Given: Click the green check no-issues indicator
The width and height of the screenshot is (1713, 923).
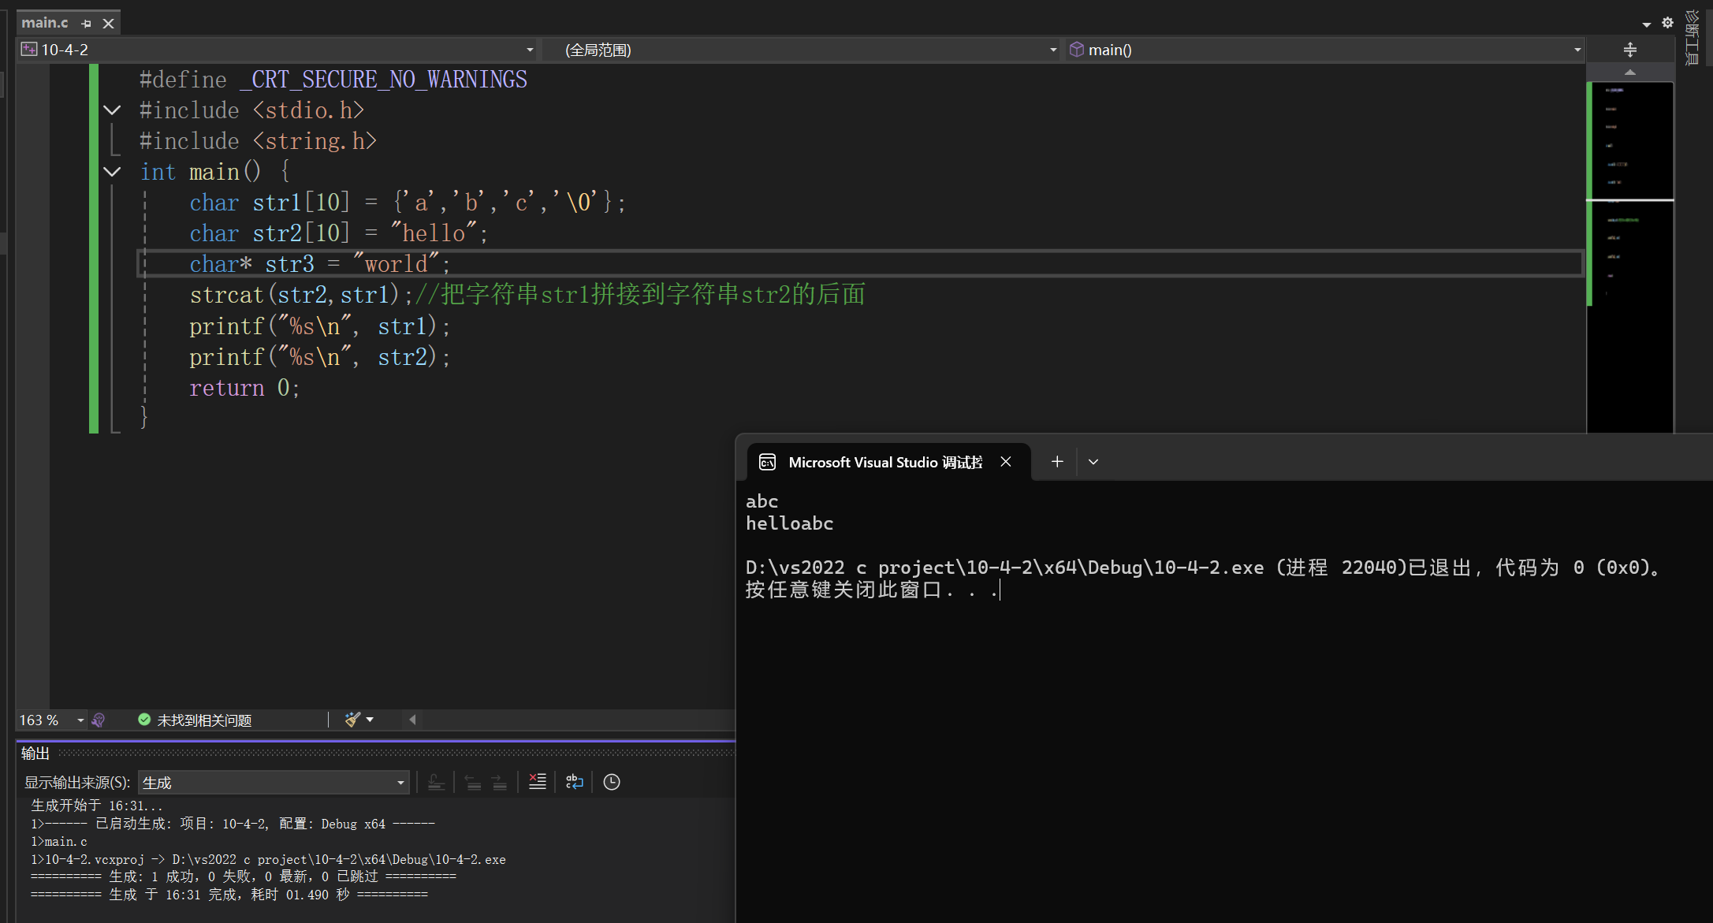Looking at the screenshot, I should 144,720.
